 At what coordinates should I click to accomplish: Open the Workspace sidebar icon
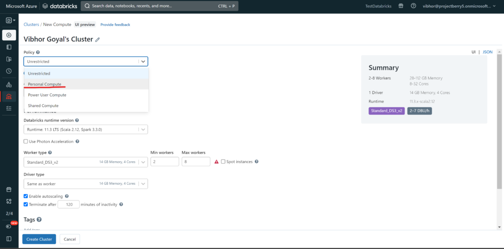(9, 47)
